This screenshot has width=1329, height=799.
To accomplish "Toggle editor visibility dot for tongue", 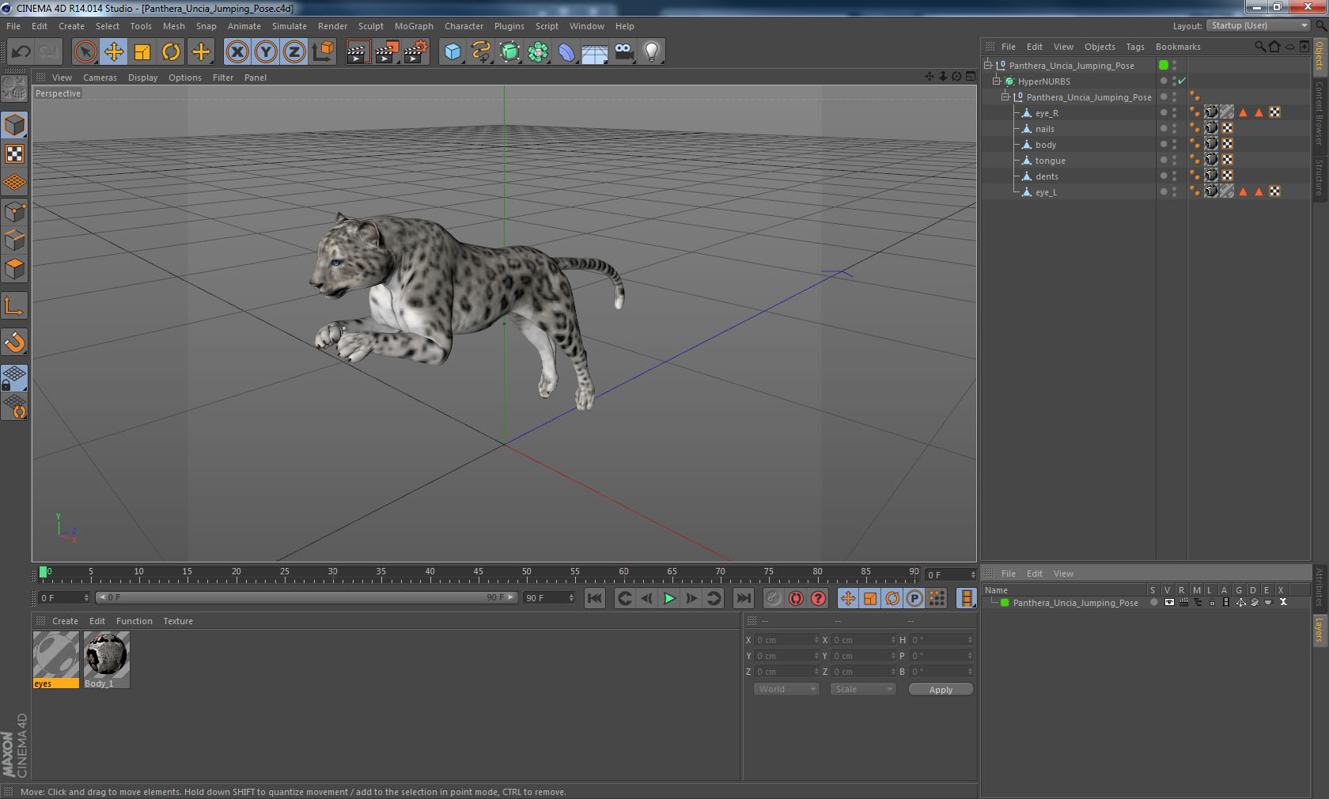I will [1175, 157].
